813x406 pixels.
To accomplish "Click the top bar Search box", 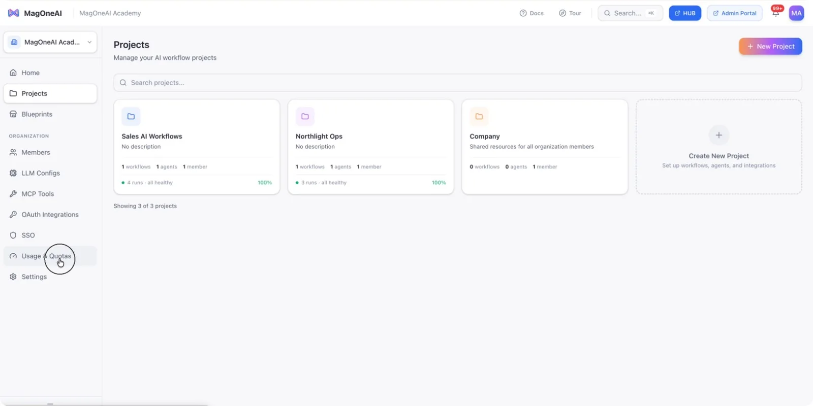I will tap(630, 13).
